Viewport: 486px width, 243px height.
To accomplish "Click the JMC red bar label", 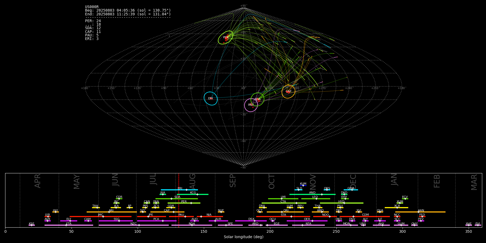I will coord(100,215).
